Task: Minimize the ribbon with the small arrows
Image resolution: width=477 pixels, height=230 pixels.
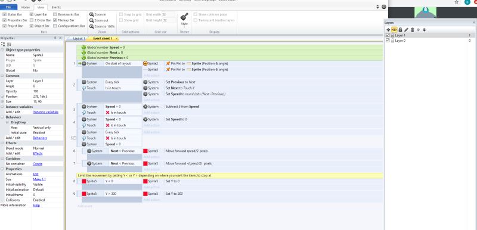Action: [377, 7]
